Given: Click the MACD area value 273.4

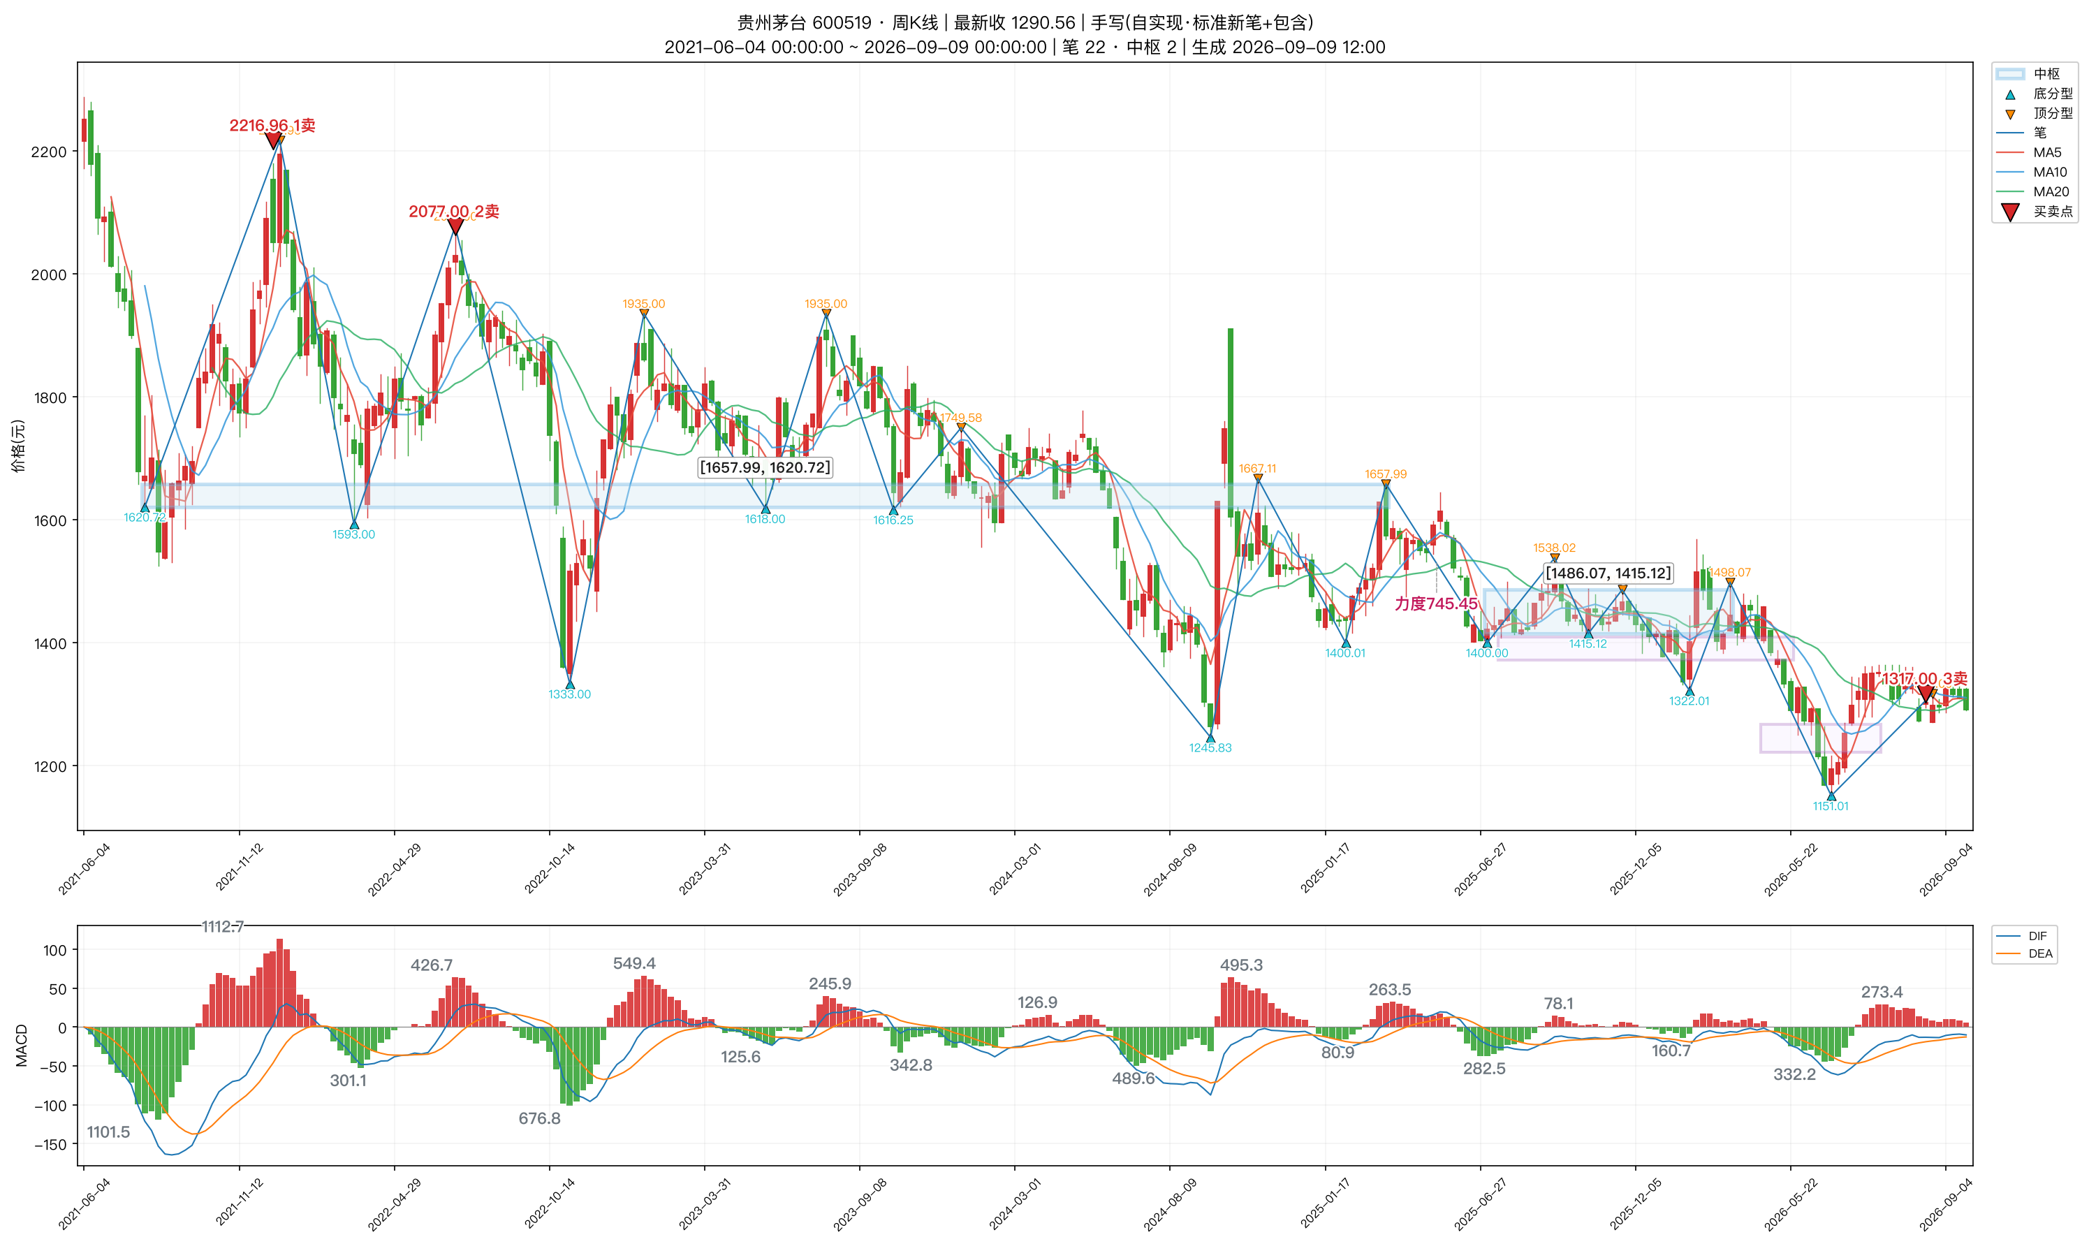Looking at the screenshot, I should tap(1882, 992).
